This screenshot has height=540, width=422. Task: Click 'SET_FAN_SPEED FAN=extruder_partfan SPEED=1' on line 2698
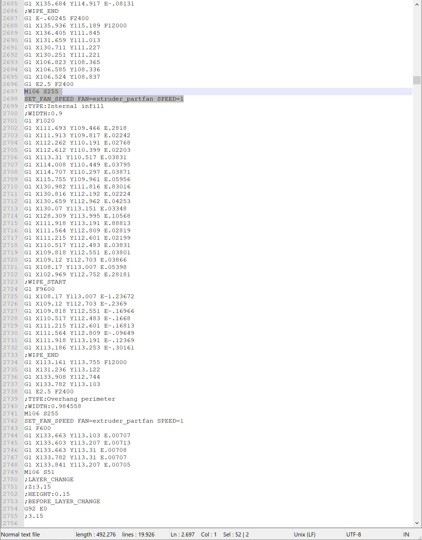click(x=104, y=99)
